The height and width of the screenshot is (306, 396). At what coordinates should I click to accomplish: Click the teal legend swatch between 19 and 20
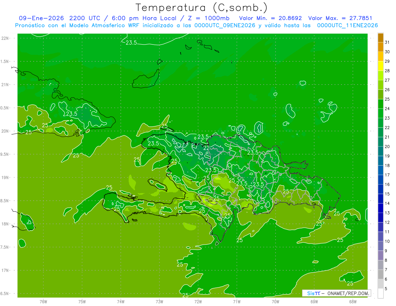(380, 151)
